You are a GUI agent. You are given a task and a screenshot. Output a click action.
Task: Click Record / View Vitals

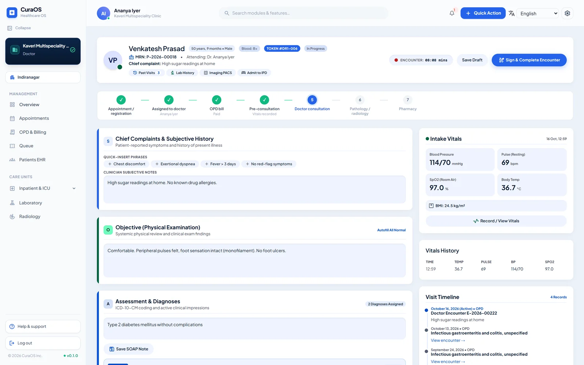(496, 221)
